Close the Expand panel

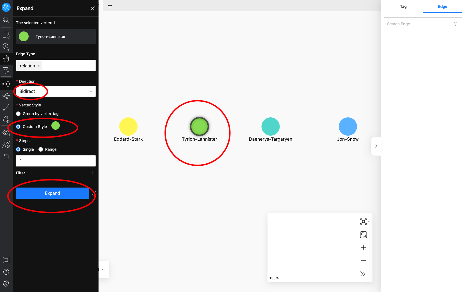(x=93, y=8)
